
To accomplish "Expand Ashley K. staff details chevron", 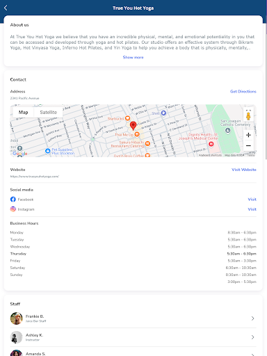I will (x=252, y=337).
